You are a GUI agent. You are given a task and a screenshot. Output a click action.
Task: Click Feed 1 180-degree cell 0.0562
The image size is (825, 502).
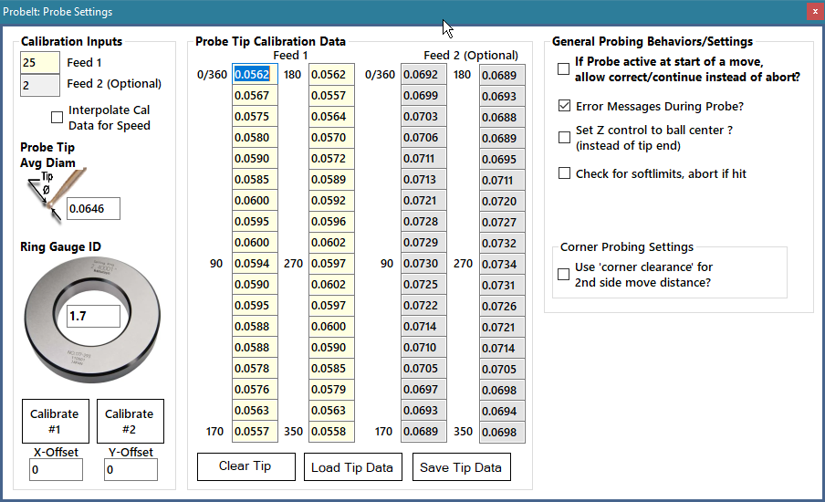pyautogui.click(x=331, y=74)
